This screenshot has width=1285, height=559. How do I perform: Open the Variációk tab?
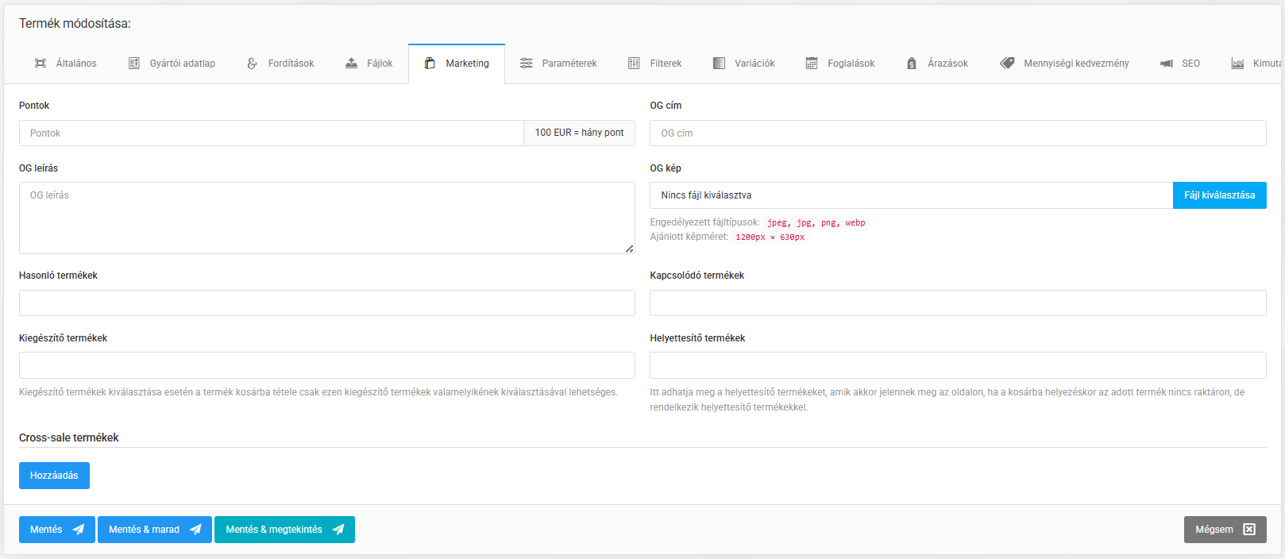coord(744,64)
